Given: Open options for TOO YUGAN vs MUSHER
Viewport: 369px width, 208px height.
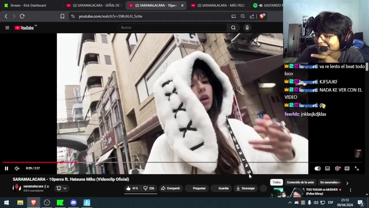Looking at the screenshot, I should (351, 190).
